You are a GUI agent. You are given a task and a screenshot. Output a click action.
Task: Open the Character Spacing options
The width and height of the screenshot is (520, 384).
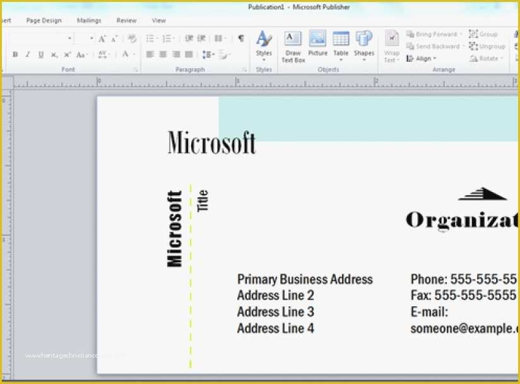pos(103,54)
